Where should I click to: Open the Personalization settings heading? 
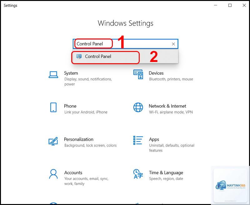(x=79, y=139)
